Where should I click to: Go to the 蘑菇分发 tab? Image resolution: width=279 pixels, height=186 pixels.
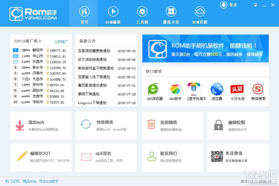point(171,15)
